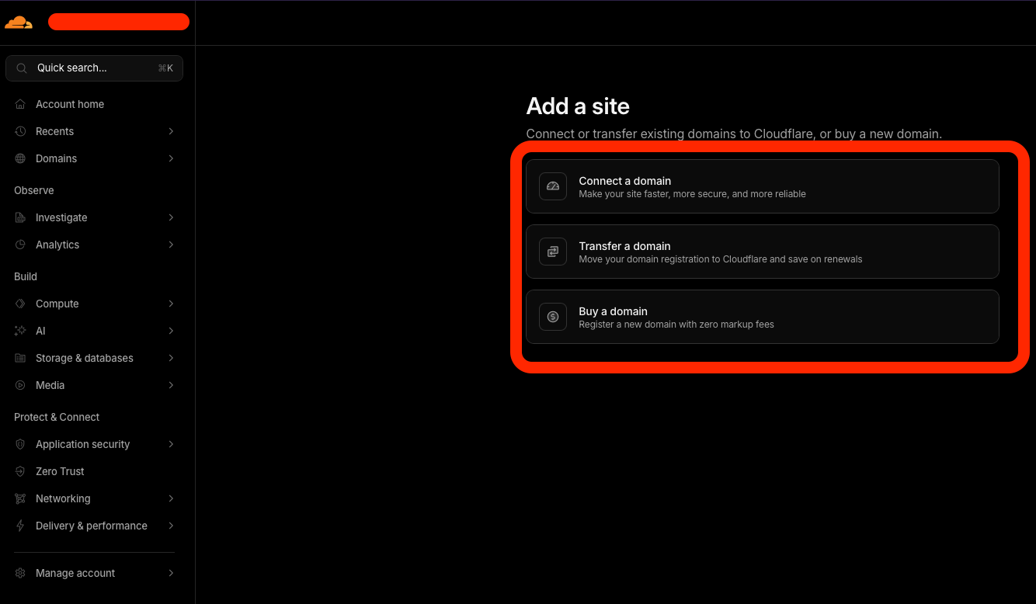
Task: Click the Zero Trust icon
Action: [x=21, y=471]
